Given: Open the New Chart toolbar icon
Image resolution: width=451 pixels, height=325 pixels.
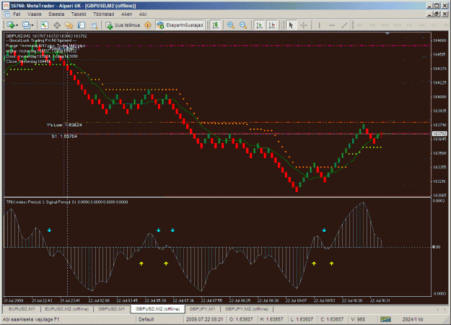Looking at the screenshot, I should pyautogui.click(x=11, y=25).
